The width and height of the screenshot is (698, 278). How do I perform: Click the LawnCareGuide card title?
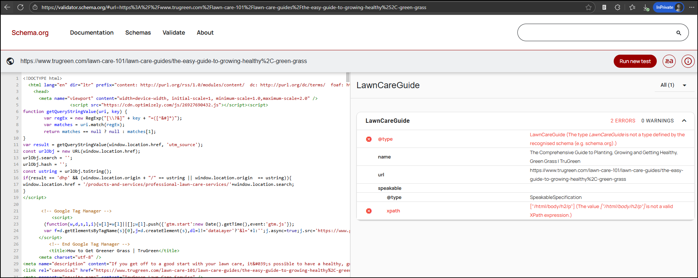[387, 121]
